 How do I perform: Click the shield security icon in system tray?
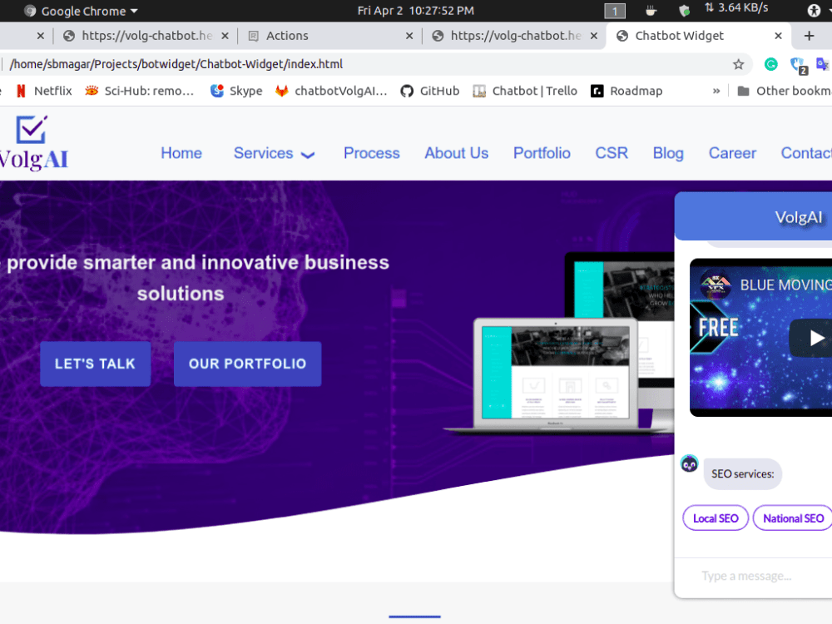(684, 11)
